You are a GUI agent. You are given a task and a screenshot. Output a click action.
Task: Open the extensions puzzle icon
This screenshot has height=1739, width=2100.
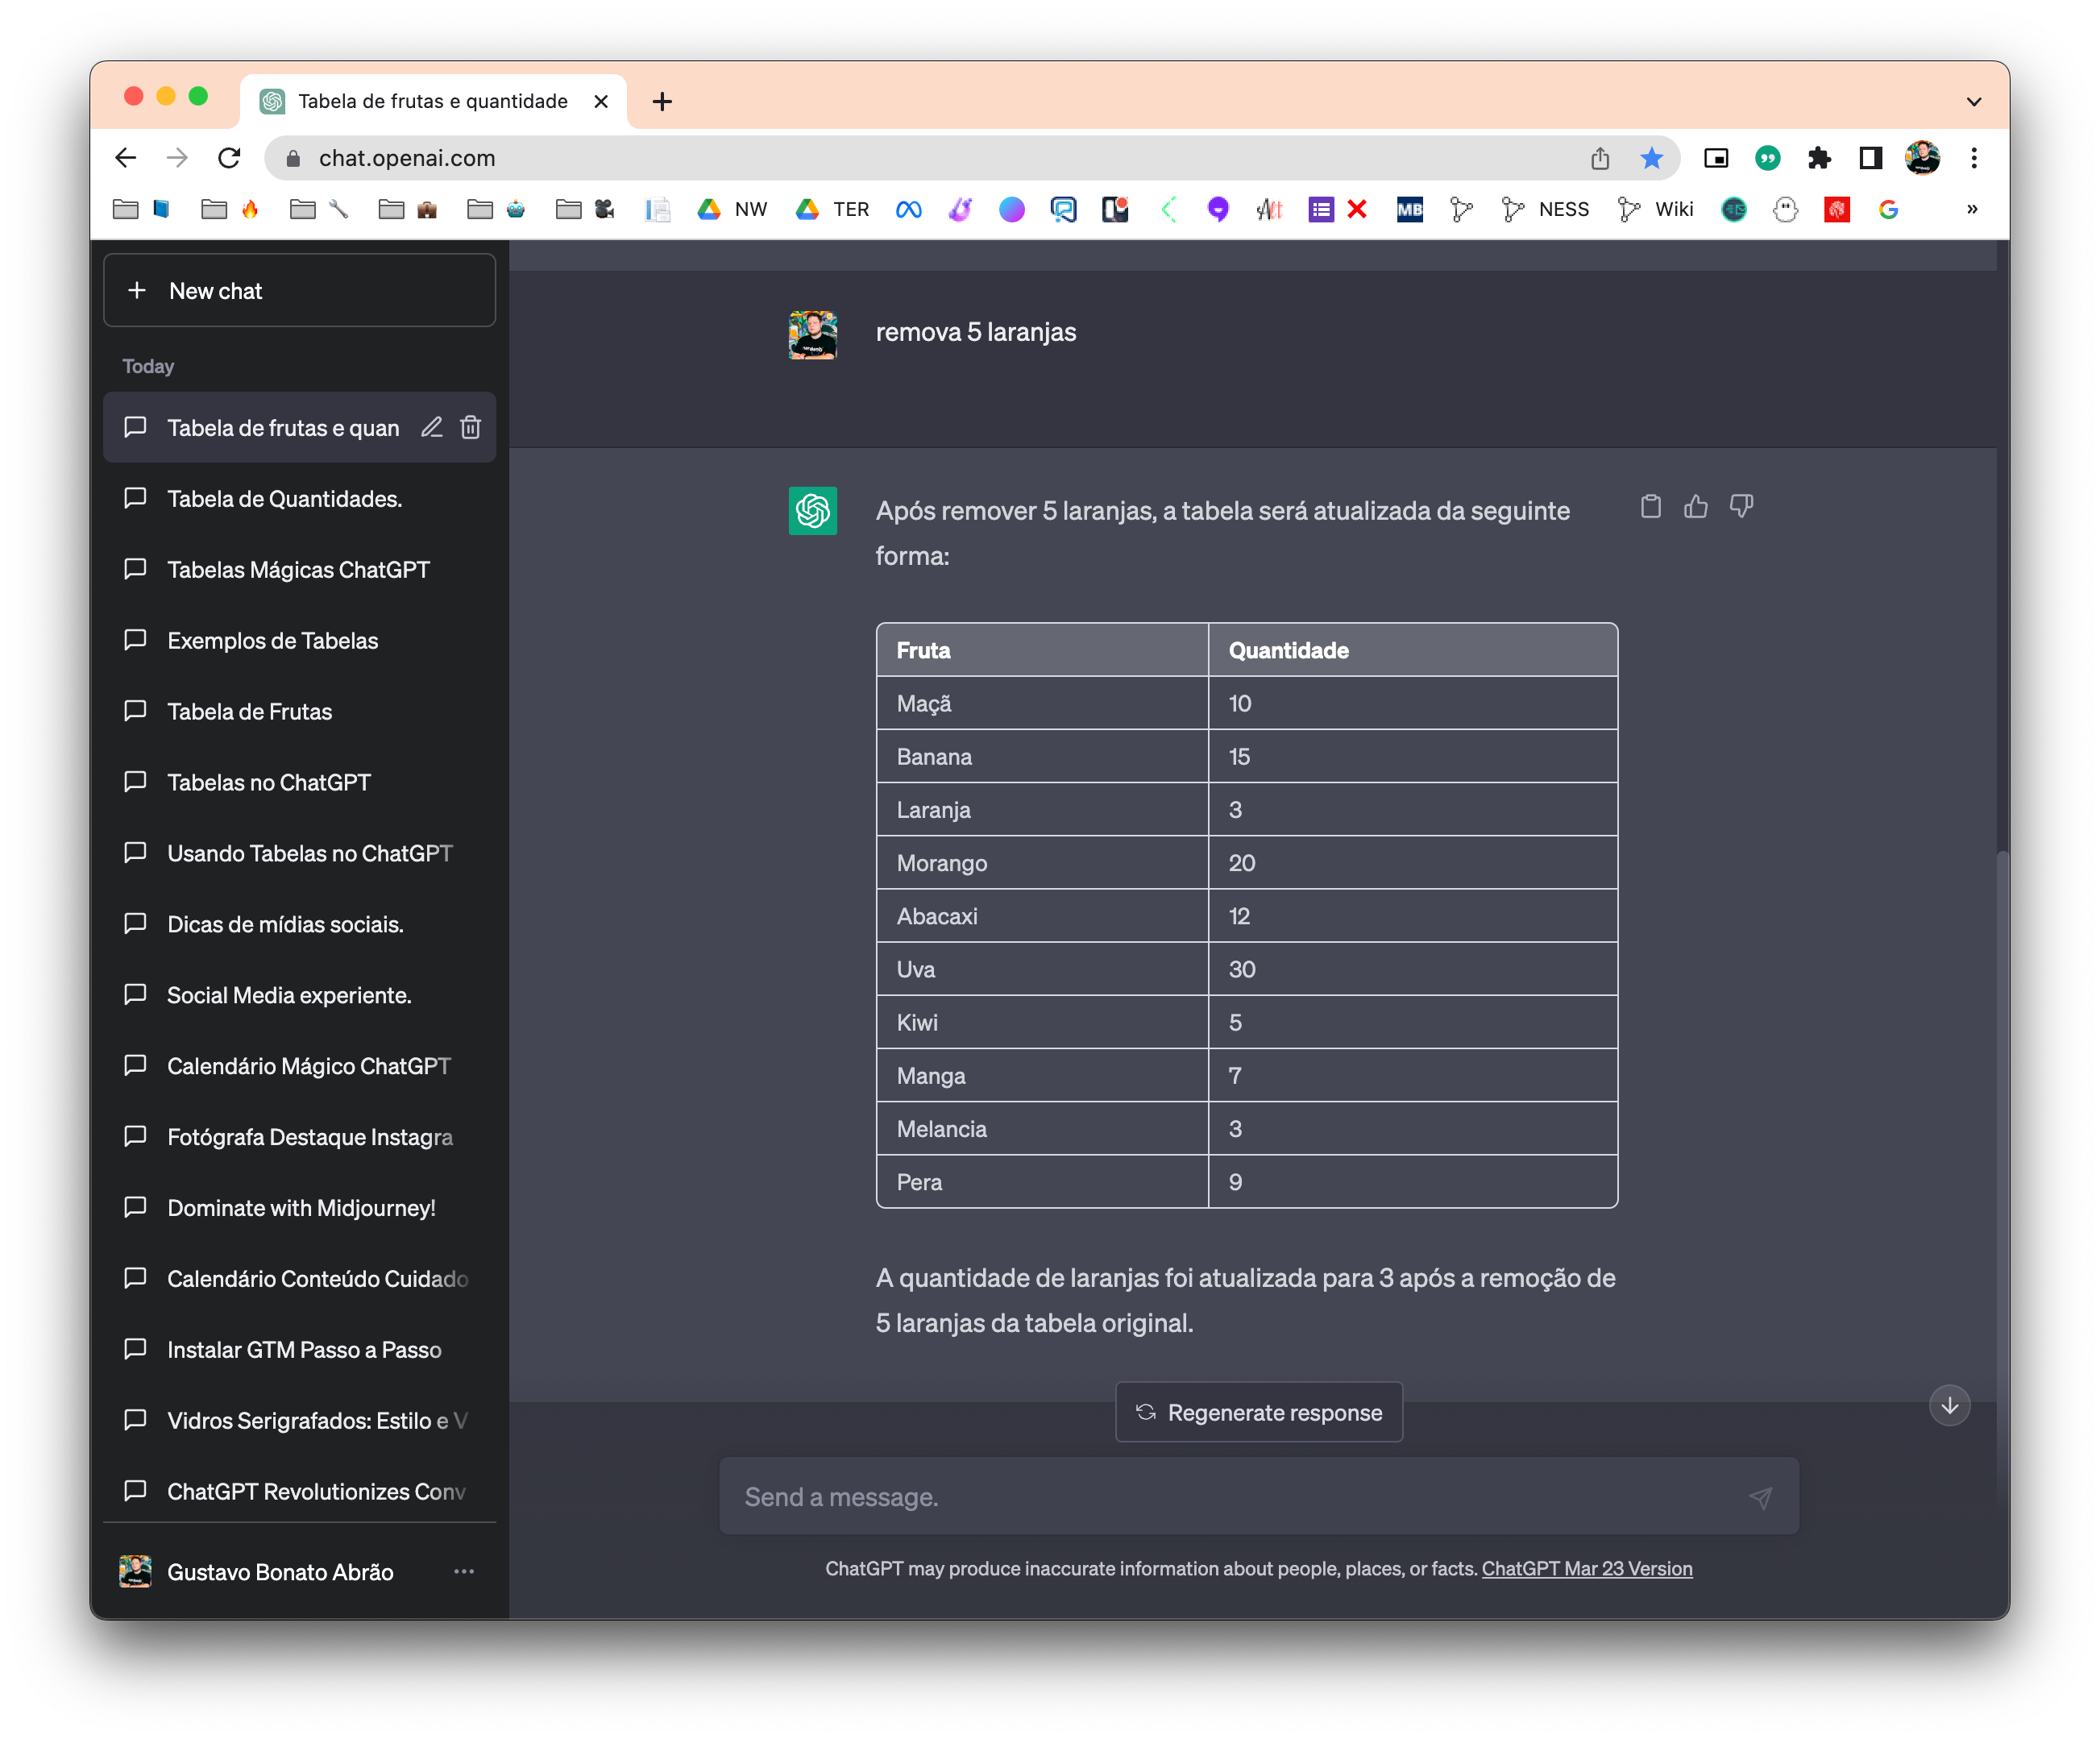click(1819, 158)
